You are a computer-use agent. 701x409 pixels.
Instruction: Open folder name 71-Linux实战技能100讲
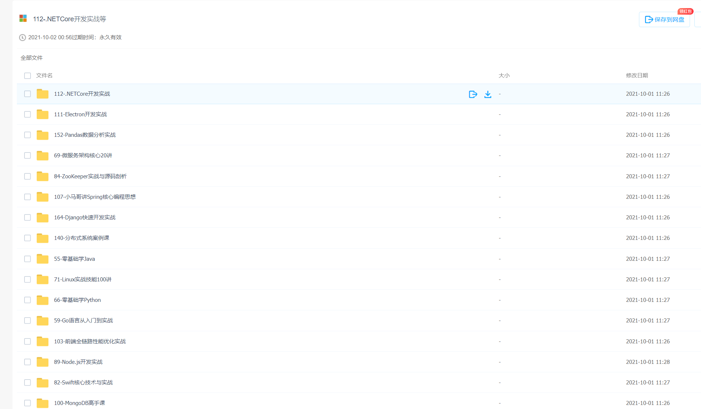(x=83, y=280)
